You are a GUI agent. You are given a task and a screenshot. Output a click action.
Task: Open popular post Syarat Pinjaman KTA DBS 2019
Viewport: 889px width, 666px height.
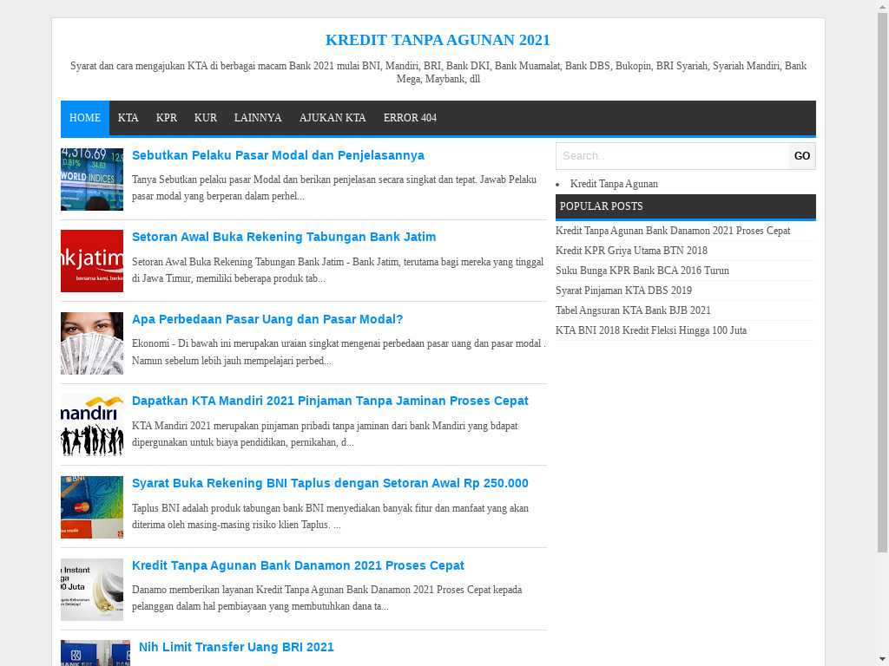click(x=623, y=291)
